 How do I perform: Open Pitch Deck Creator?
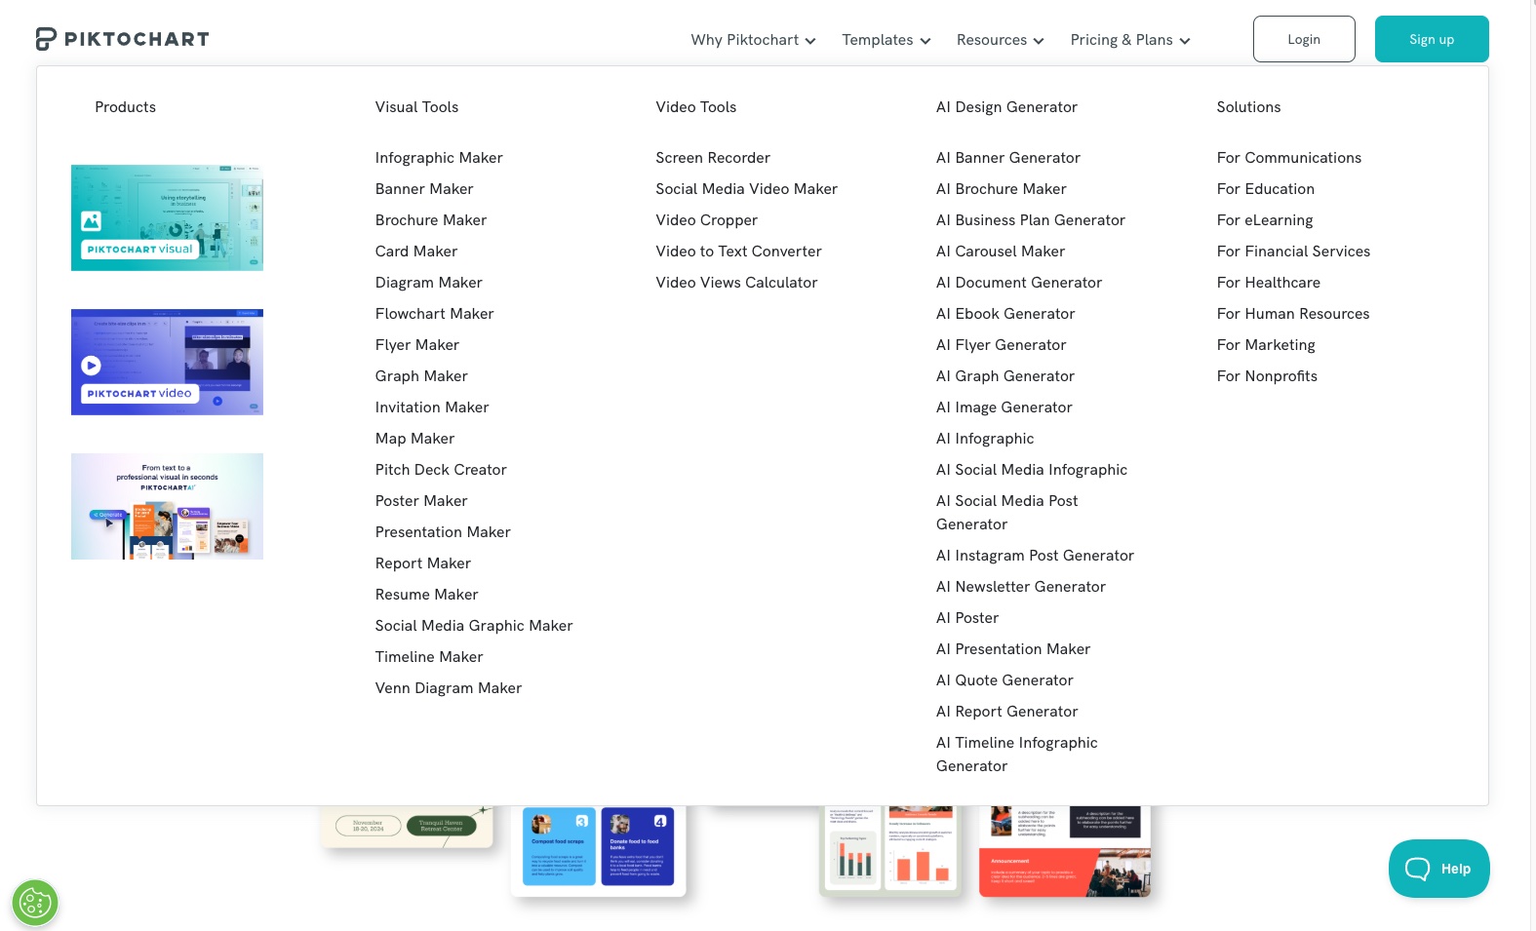(x=441, y=470)
